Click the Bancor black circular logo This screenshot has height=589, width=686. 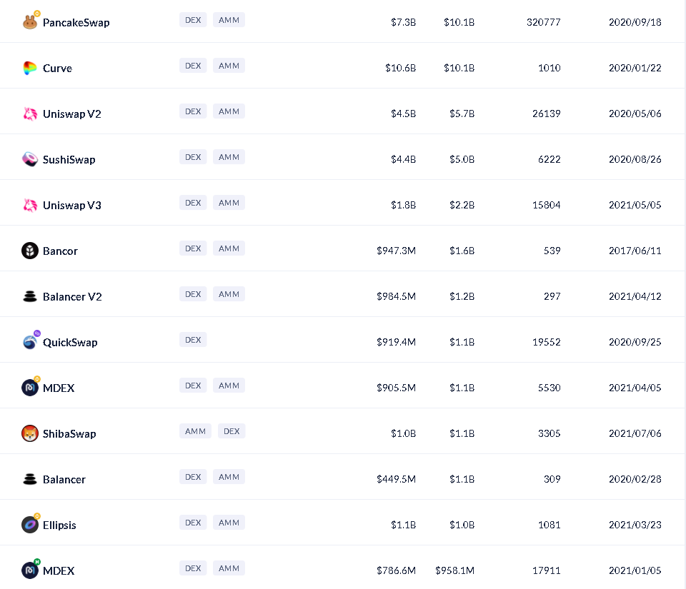click(29, 251)
